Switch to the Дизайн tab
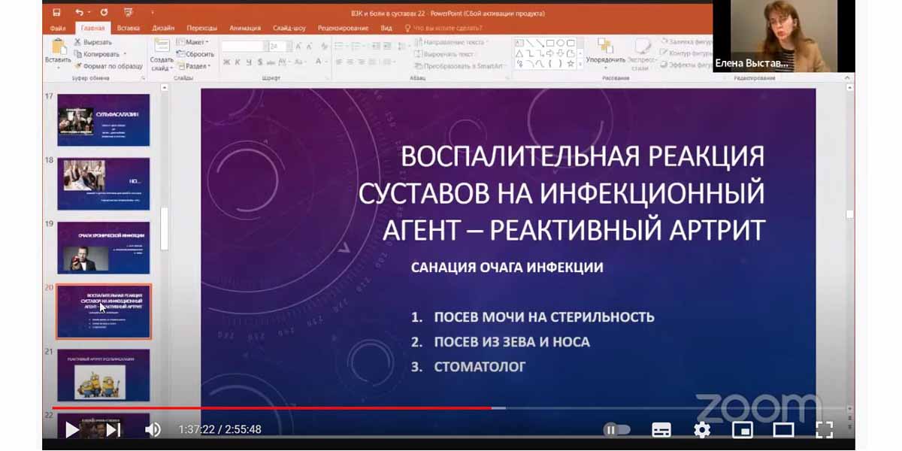Screen dimensions: 902x451 click(163, 28)
